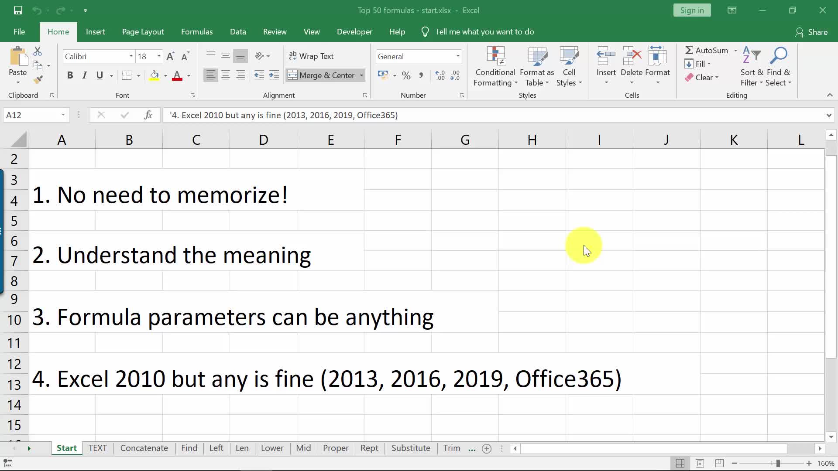Image resolution: width=838 pixels, height=471 pixels.
Task: Click the Share button
Action: coord(811,32)
